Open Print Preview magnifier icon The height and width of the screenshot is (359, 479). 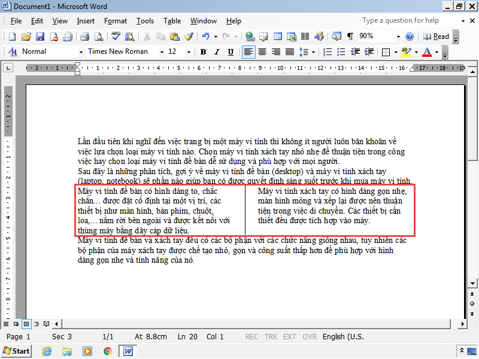click(x=99, y=36)
